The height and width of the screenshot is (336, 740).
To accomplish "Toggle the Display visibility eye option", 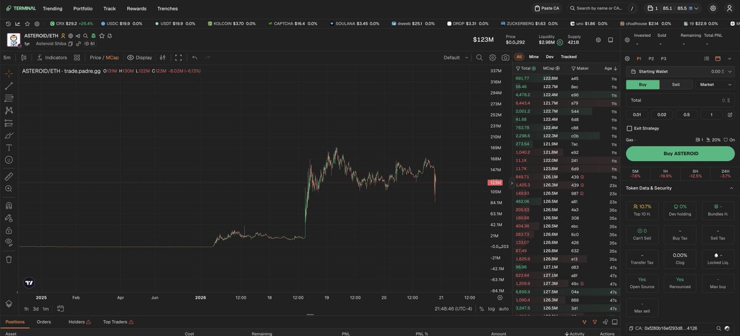I will [139, 58].
